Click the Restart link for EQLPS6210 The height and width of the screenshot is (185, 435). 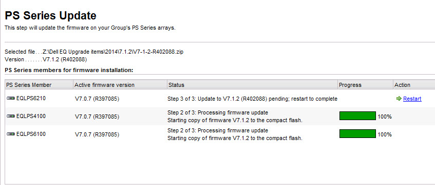[x=412, y=99]
